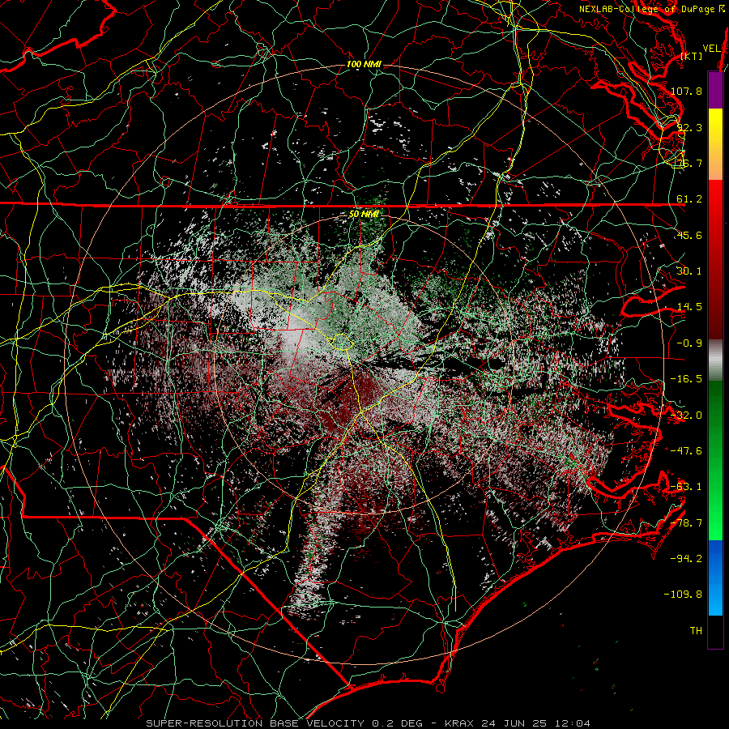Viewport: 729px width, 729px height.
Task: Click the -16.5 velocity scale value
Action: tap(686, 379)
